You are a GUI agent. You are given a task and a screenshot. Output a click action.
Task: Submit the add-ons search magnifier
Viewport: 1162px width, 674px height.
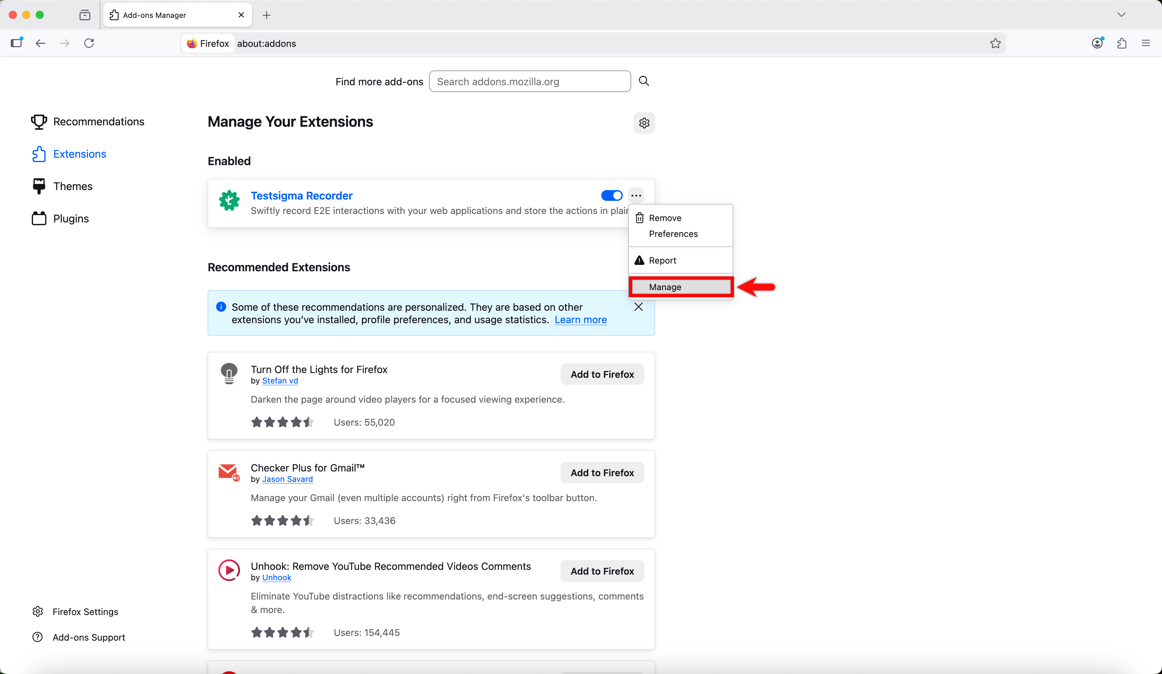click(x=644, y=81)
